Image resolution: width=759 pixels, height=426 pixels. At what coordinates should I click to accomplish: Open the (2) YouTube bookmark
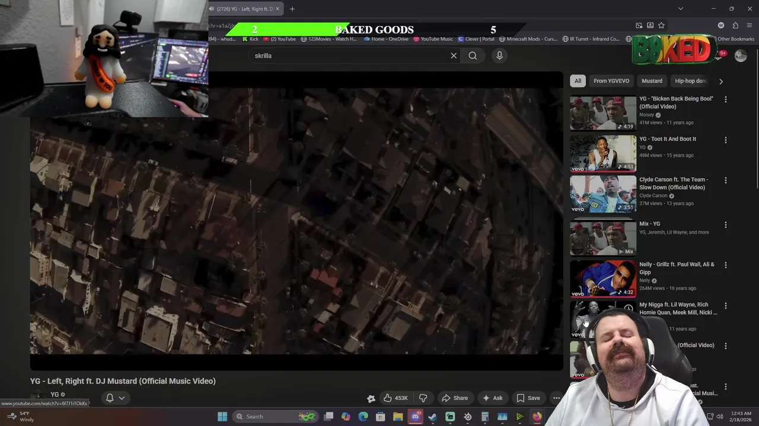[279, 39]
